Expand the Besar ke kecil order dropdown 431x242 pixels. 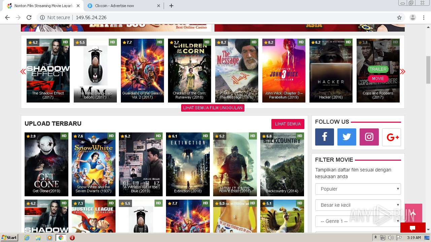358,205
